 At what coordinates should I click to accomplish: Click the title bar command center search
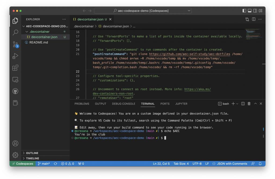tap(143, 11)
